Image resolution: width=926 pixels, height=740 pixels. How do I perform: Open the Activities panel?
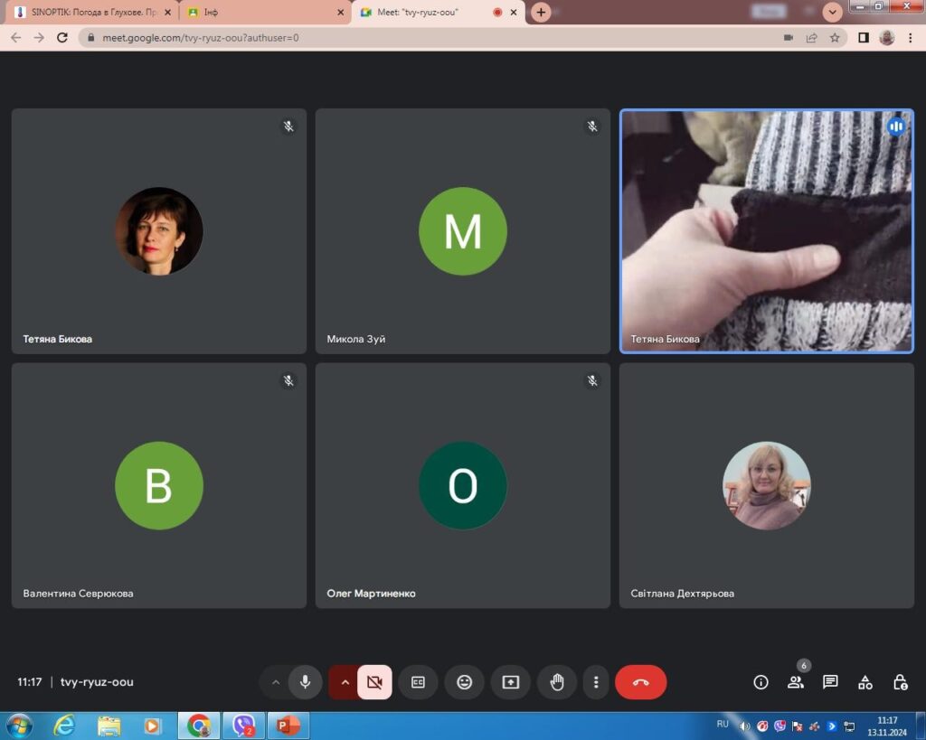point(865,682)
